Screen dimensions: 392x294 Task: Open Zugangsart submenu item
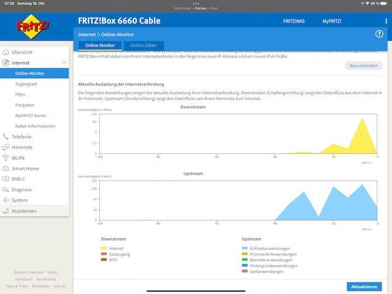point(26,84)
